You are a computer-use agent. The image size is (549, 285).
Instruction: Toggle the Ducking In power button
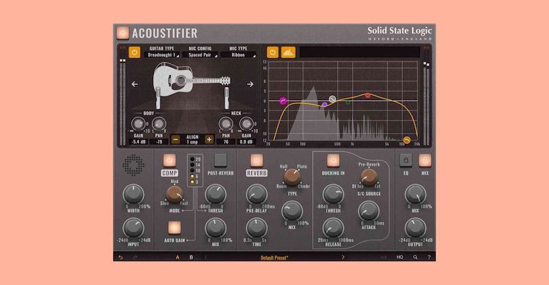click(x=333, y=160)
